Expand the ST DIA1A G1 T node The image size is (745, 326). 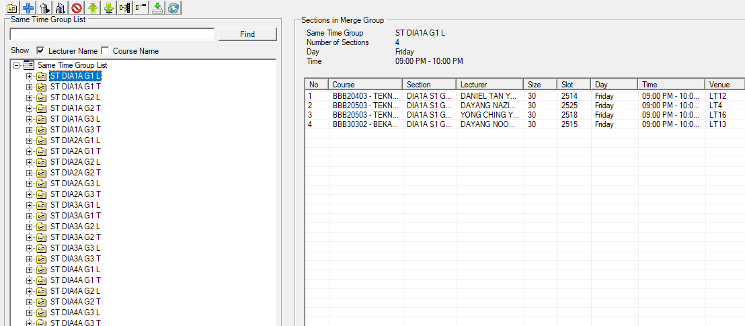click(29, 87)
